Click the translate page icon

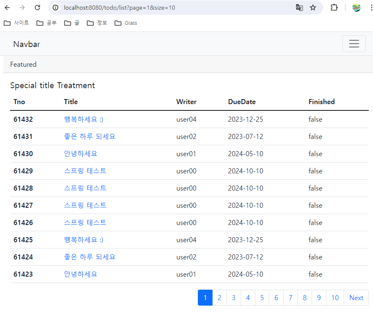[x=299, y=8]
